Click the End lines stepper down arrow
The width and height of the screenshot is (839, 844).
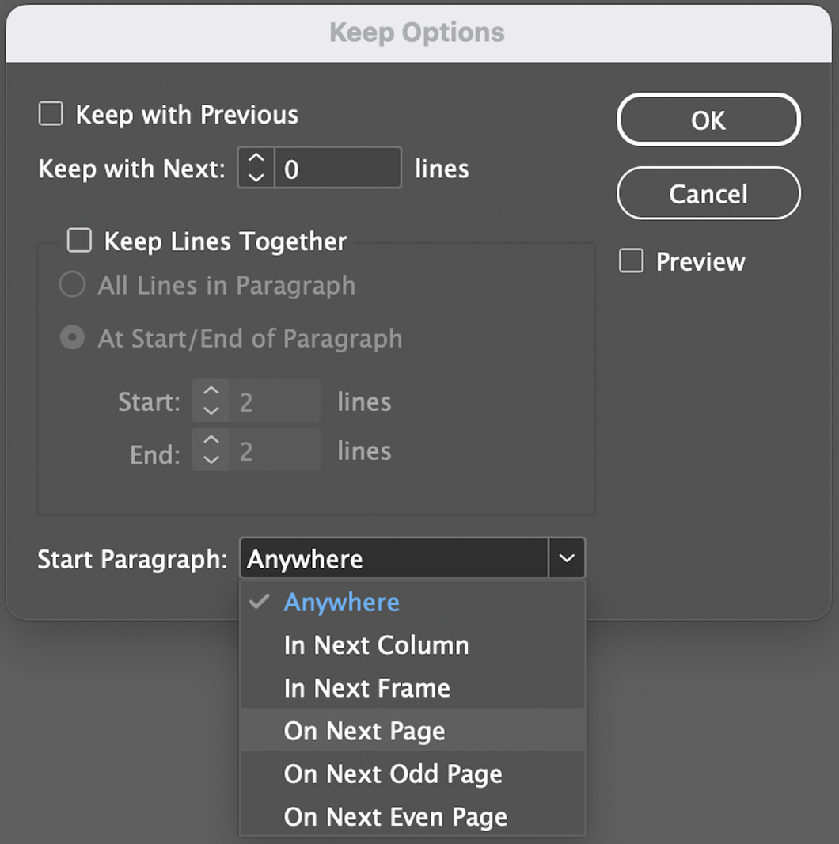click(211, 461)
